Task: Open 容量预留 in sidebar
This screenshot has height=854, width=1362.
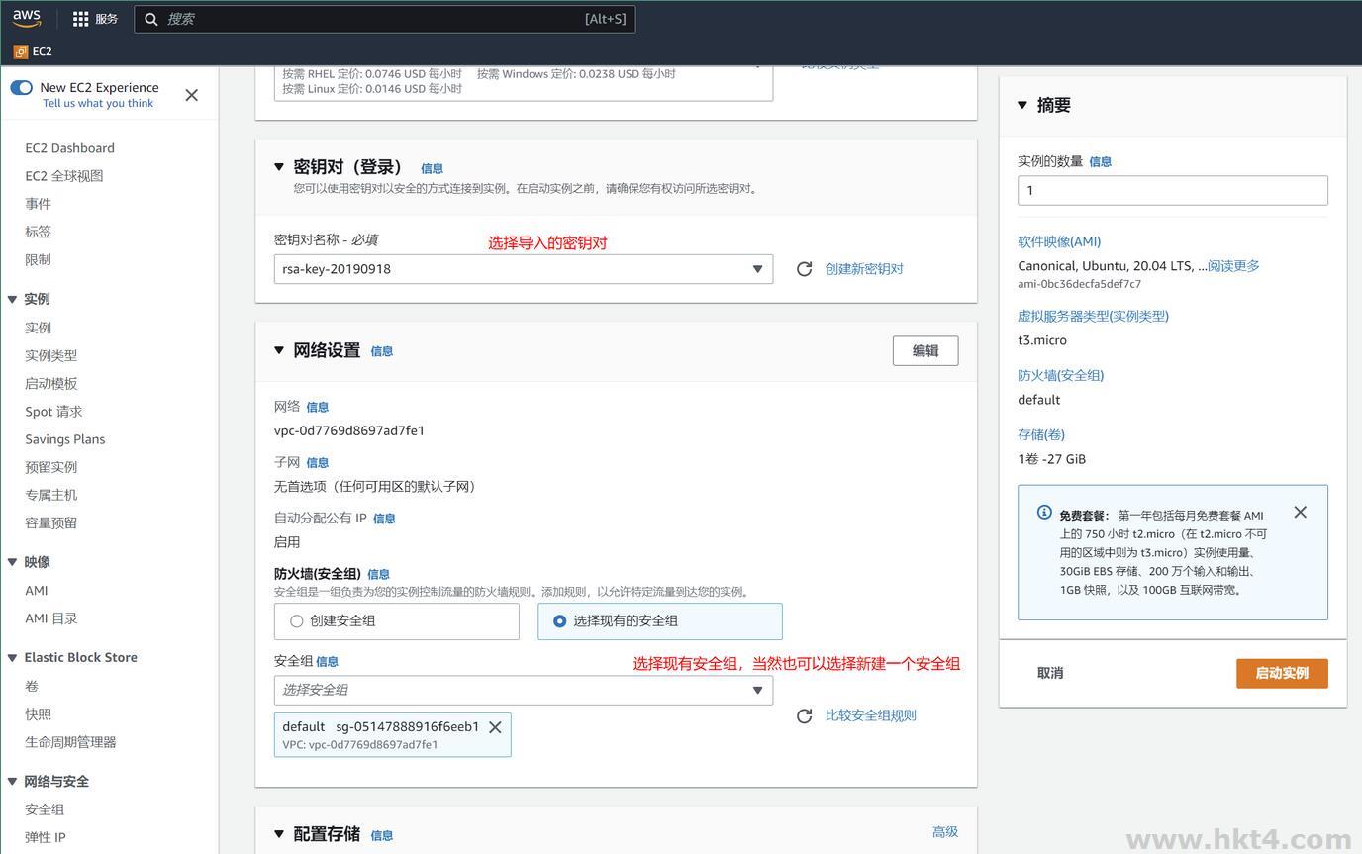Action: 50,522
